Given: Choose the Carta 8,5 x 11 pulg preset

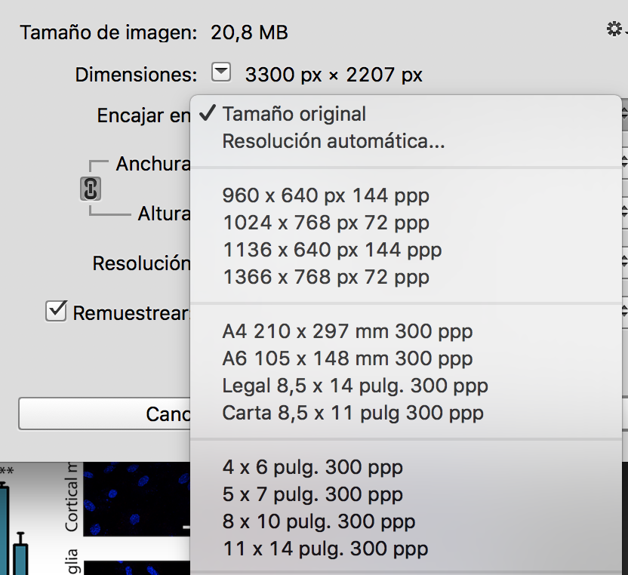Looking at the screenshot, I should 351,413.
